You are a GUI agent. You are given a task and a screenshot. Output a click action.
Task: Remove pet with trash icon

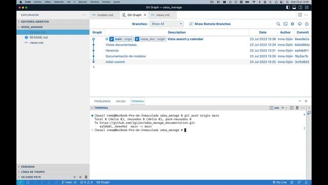pyautogui.click(x=86, y=177)
